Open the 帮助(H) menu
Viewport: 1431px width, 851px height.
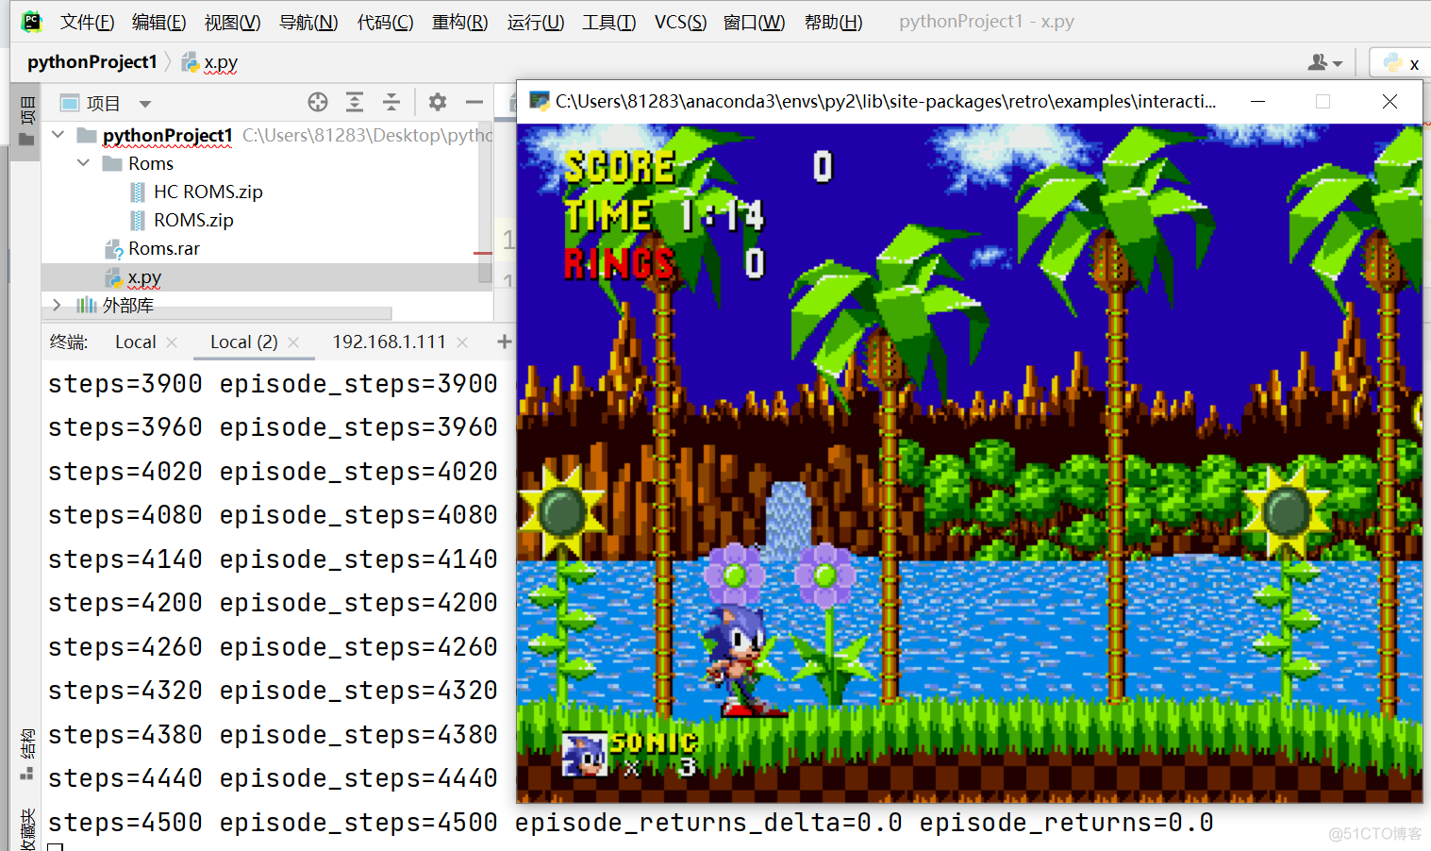833,22
